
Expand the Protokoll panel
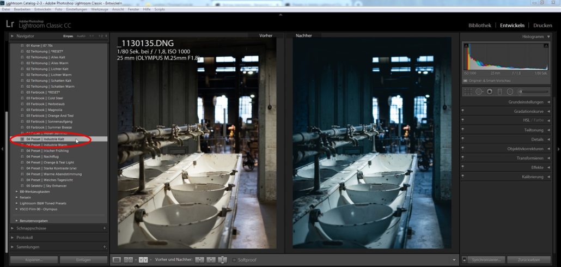click(13, 237)
